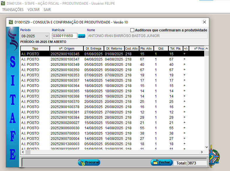Open the TRANSAÇÕES menu
Screen dimensions: 230x171
pyautogui.click(x=13, y=9)
